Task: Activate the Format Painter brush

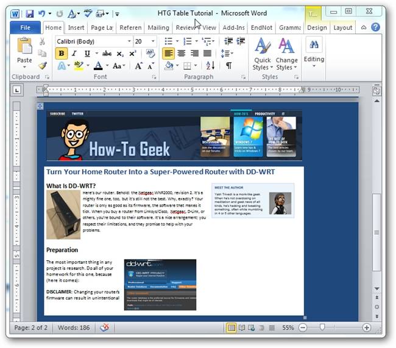Action: 43,66
